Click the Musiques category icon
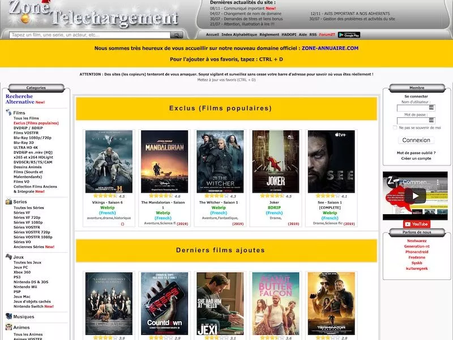 pyautogui.click(x=8, y=316)
